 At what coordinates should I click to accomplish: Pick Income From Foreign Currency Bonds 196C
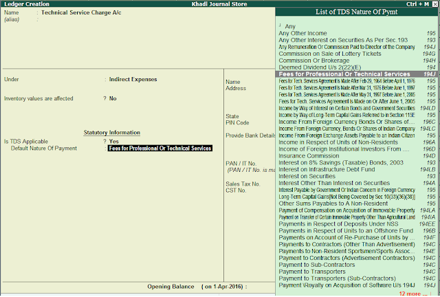click(357, 122)
